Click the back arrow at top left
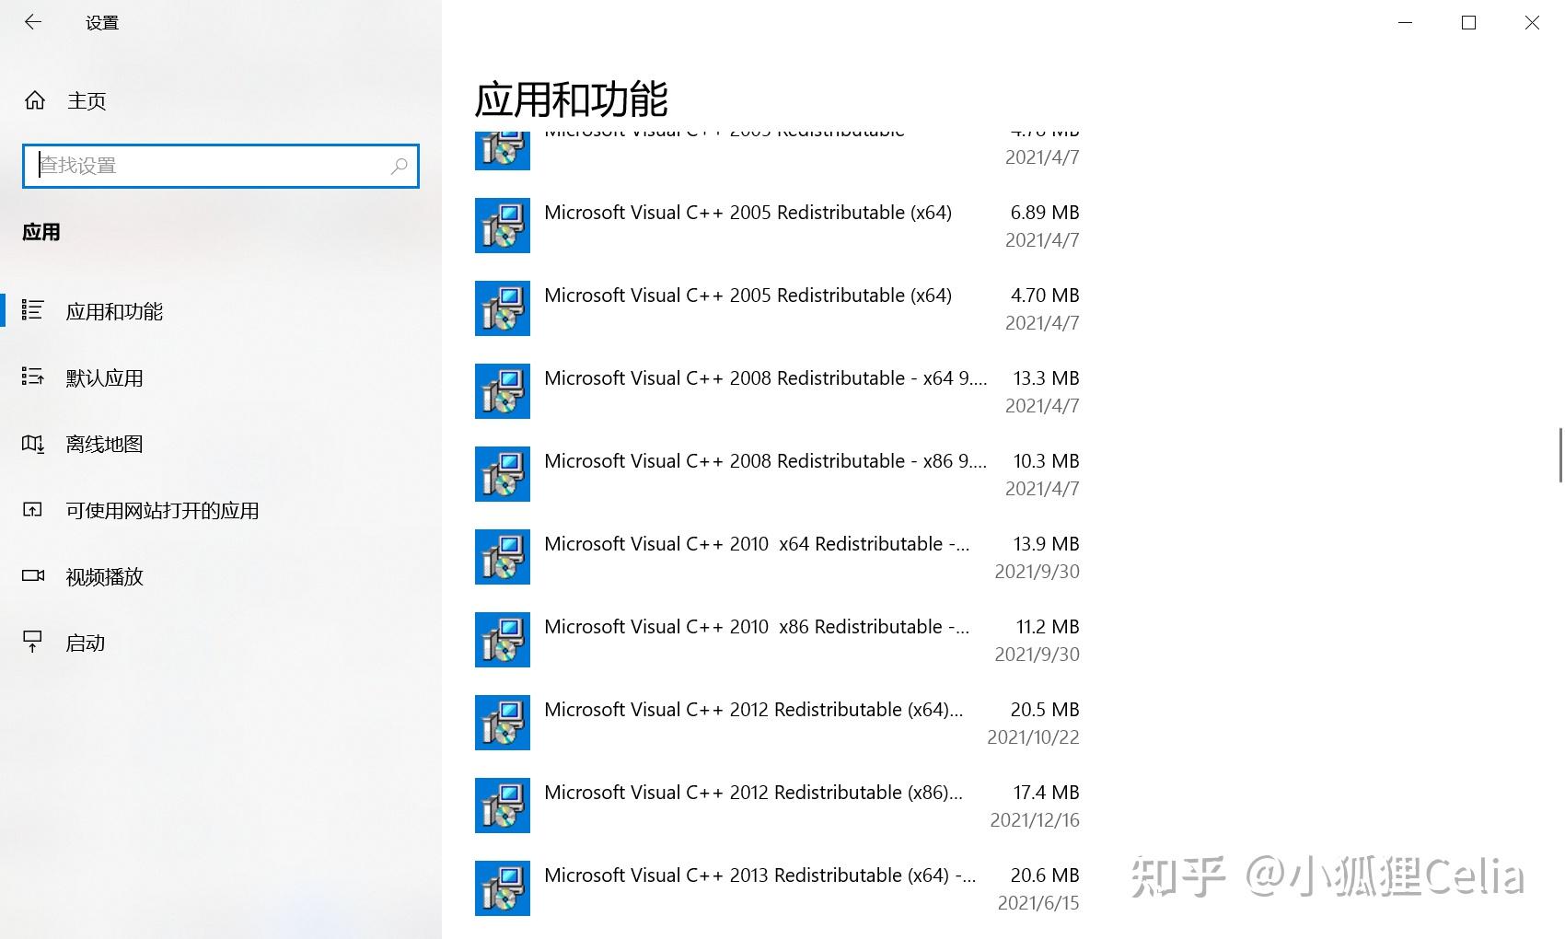Image resolution: width=1565 pixels, height=939 pixels. pos(33,22)
